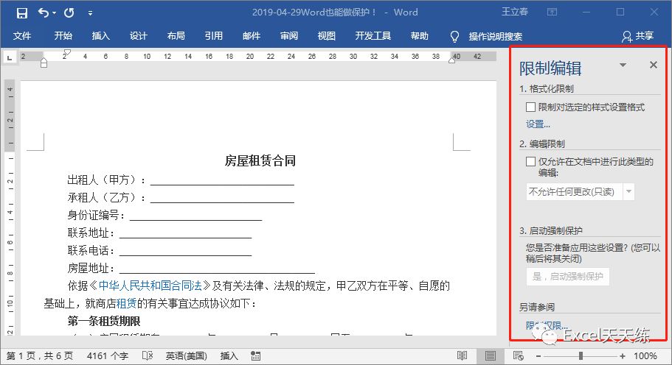Switch to the 引用 tab

point(213,36)
